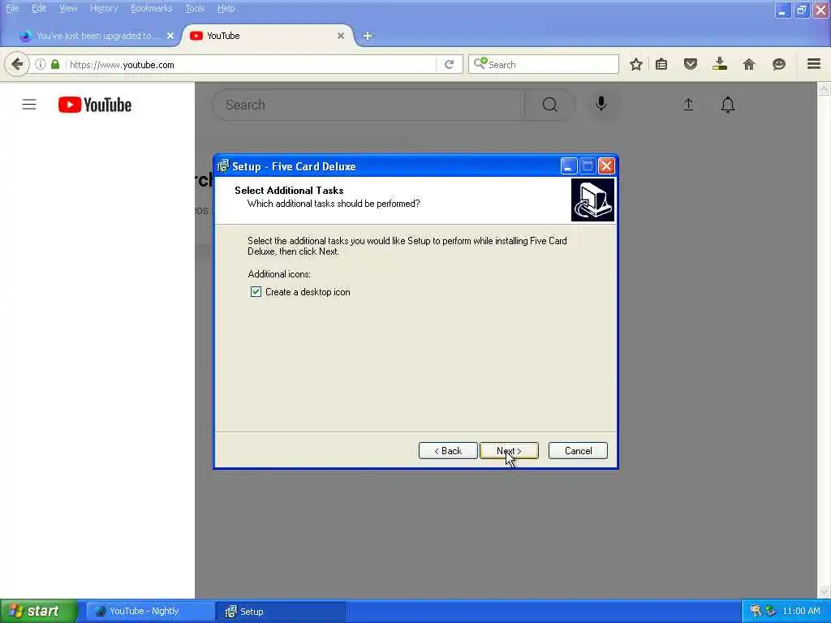
Task: Click the page scrollbar up arrow
Action: (x=823, y=89)
